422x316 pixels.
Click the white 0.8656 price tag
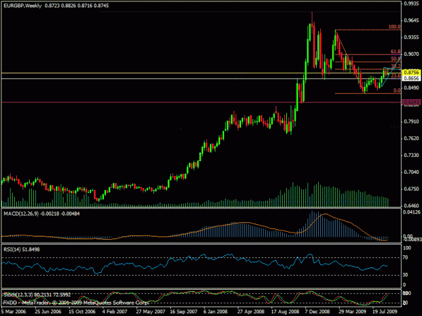pos(411,78)
